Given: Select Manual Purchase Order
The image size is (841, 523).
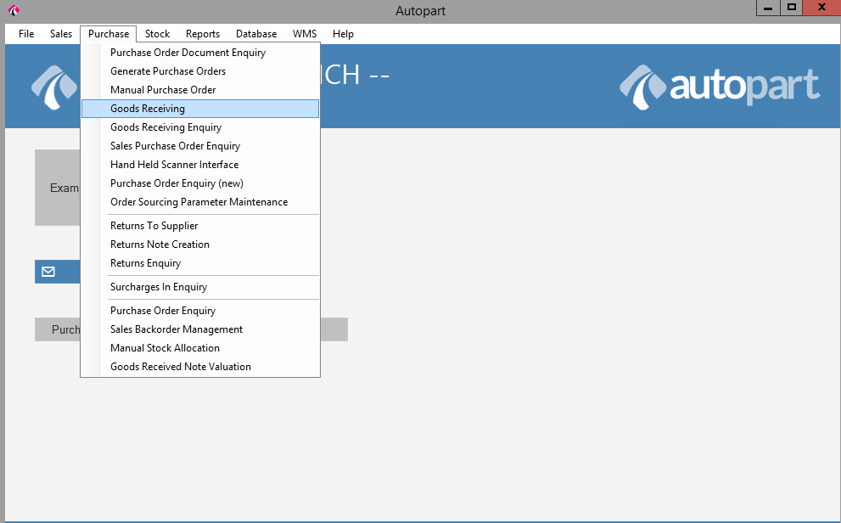Looking at the screenshot, I should click(200, 90).
